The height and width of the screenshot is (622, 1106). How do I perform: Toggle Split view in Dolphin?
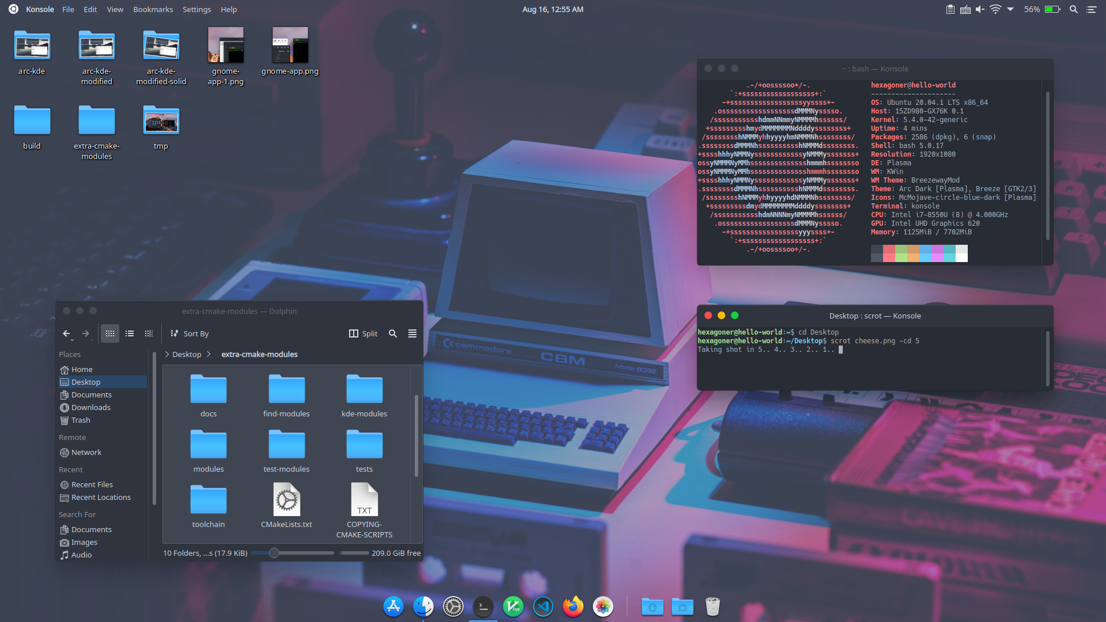363,333
